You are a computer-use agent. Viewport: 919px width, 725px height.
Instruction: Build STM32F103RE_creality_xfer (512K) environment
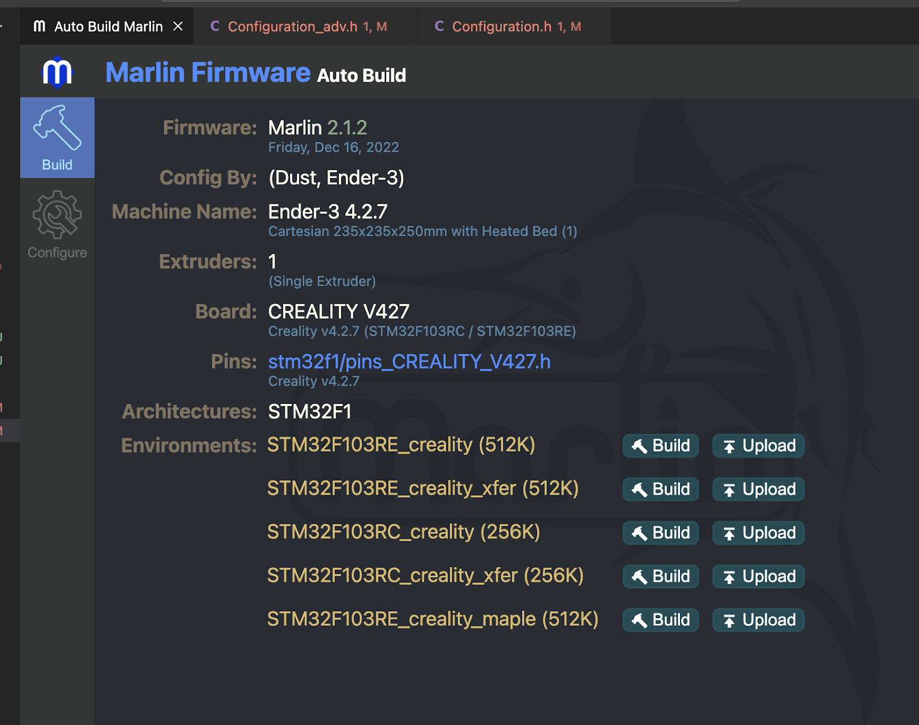tap(661, 489)
